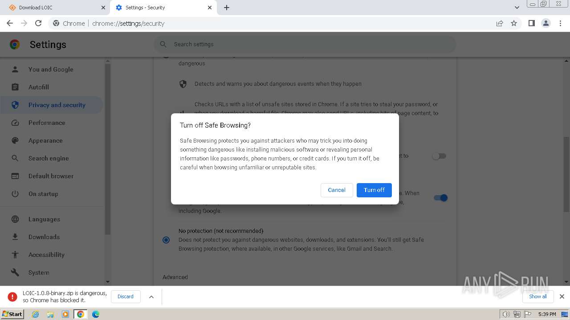This screenshot has height=320, width=570.
Task: Open File Explorer from taskbar
Action: (x=50, y=314)
